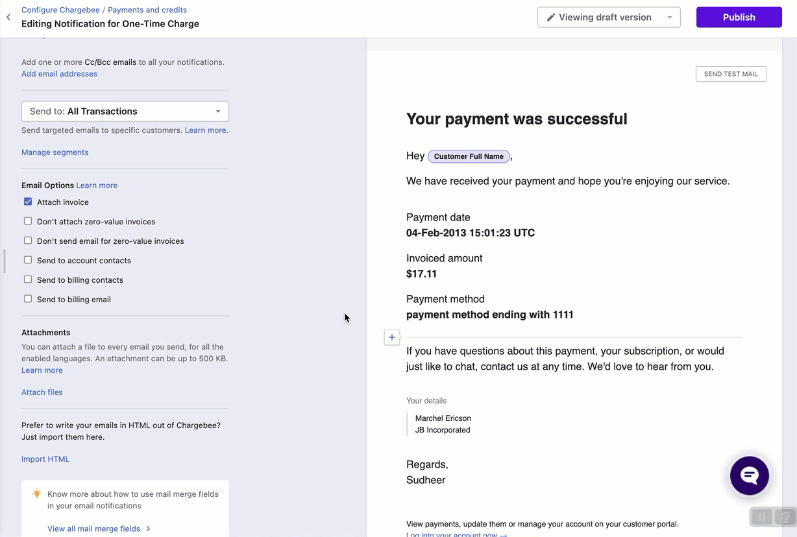The image size is (797, 537).
Task: Click the pause icon in bottom corner
Action: [x=761, y=517]
